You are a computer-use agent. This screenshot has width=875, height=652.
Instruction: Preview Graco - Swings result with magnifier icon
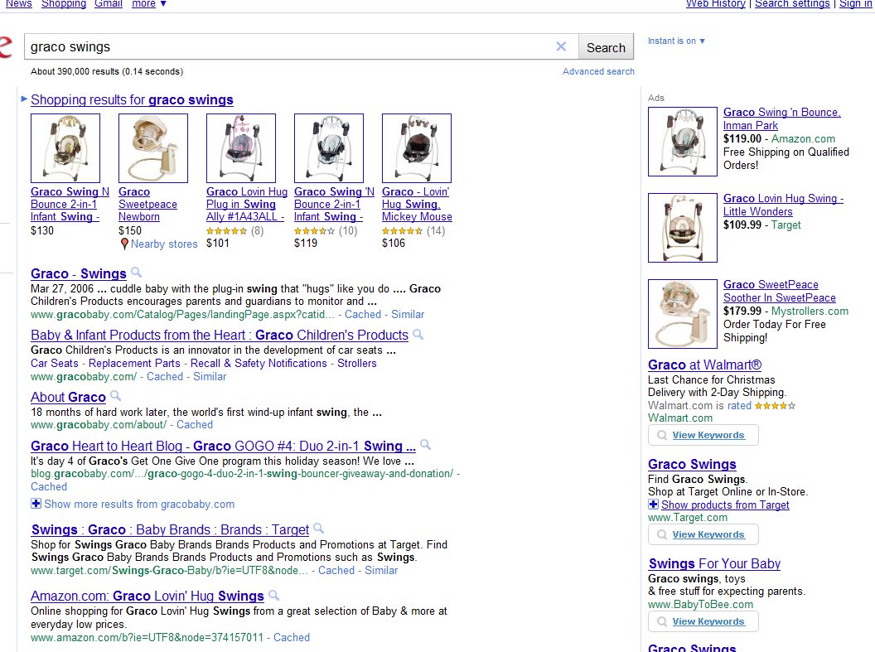(136, 273)
